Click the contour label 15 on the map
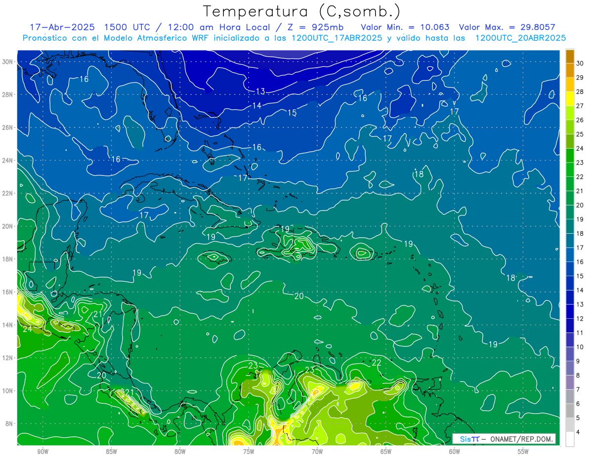593x458 pixels. click(292, 113)
